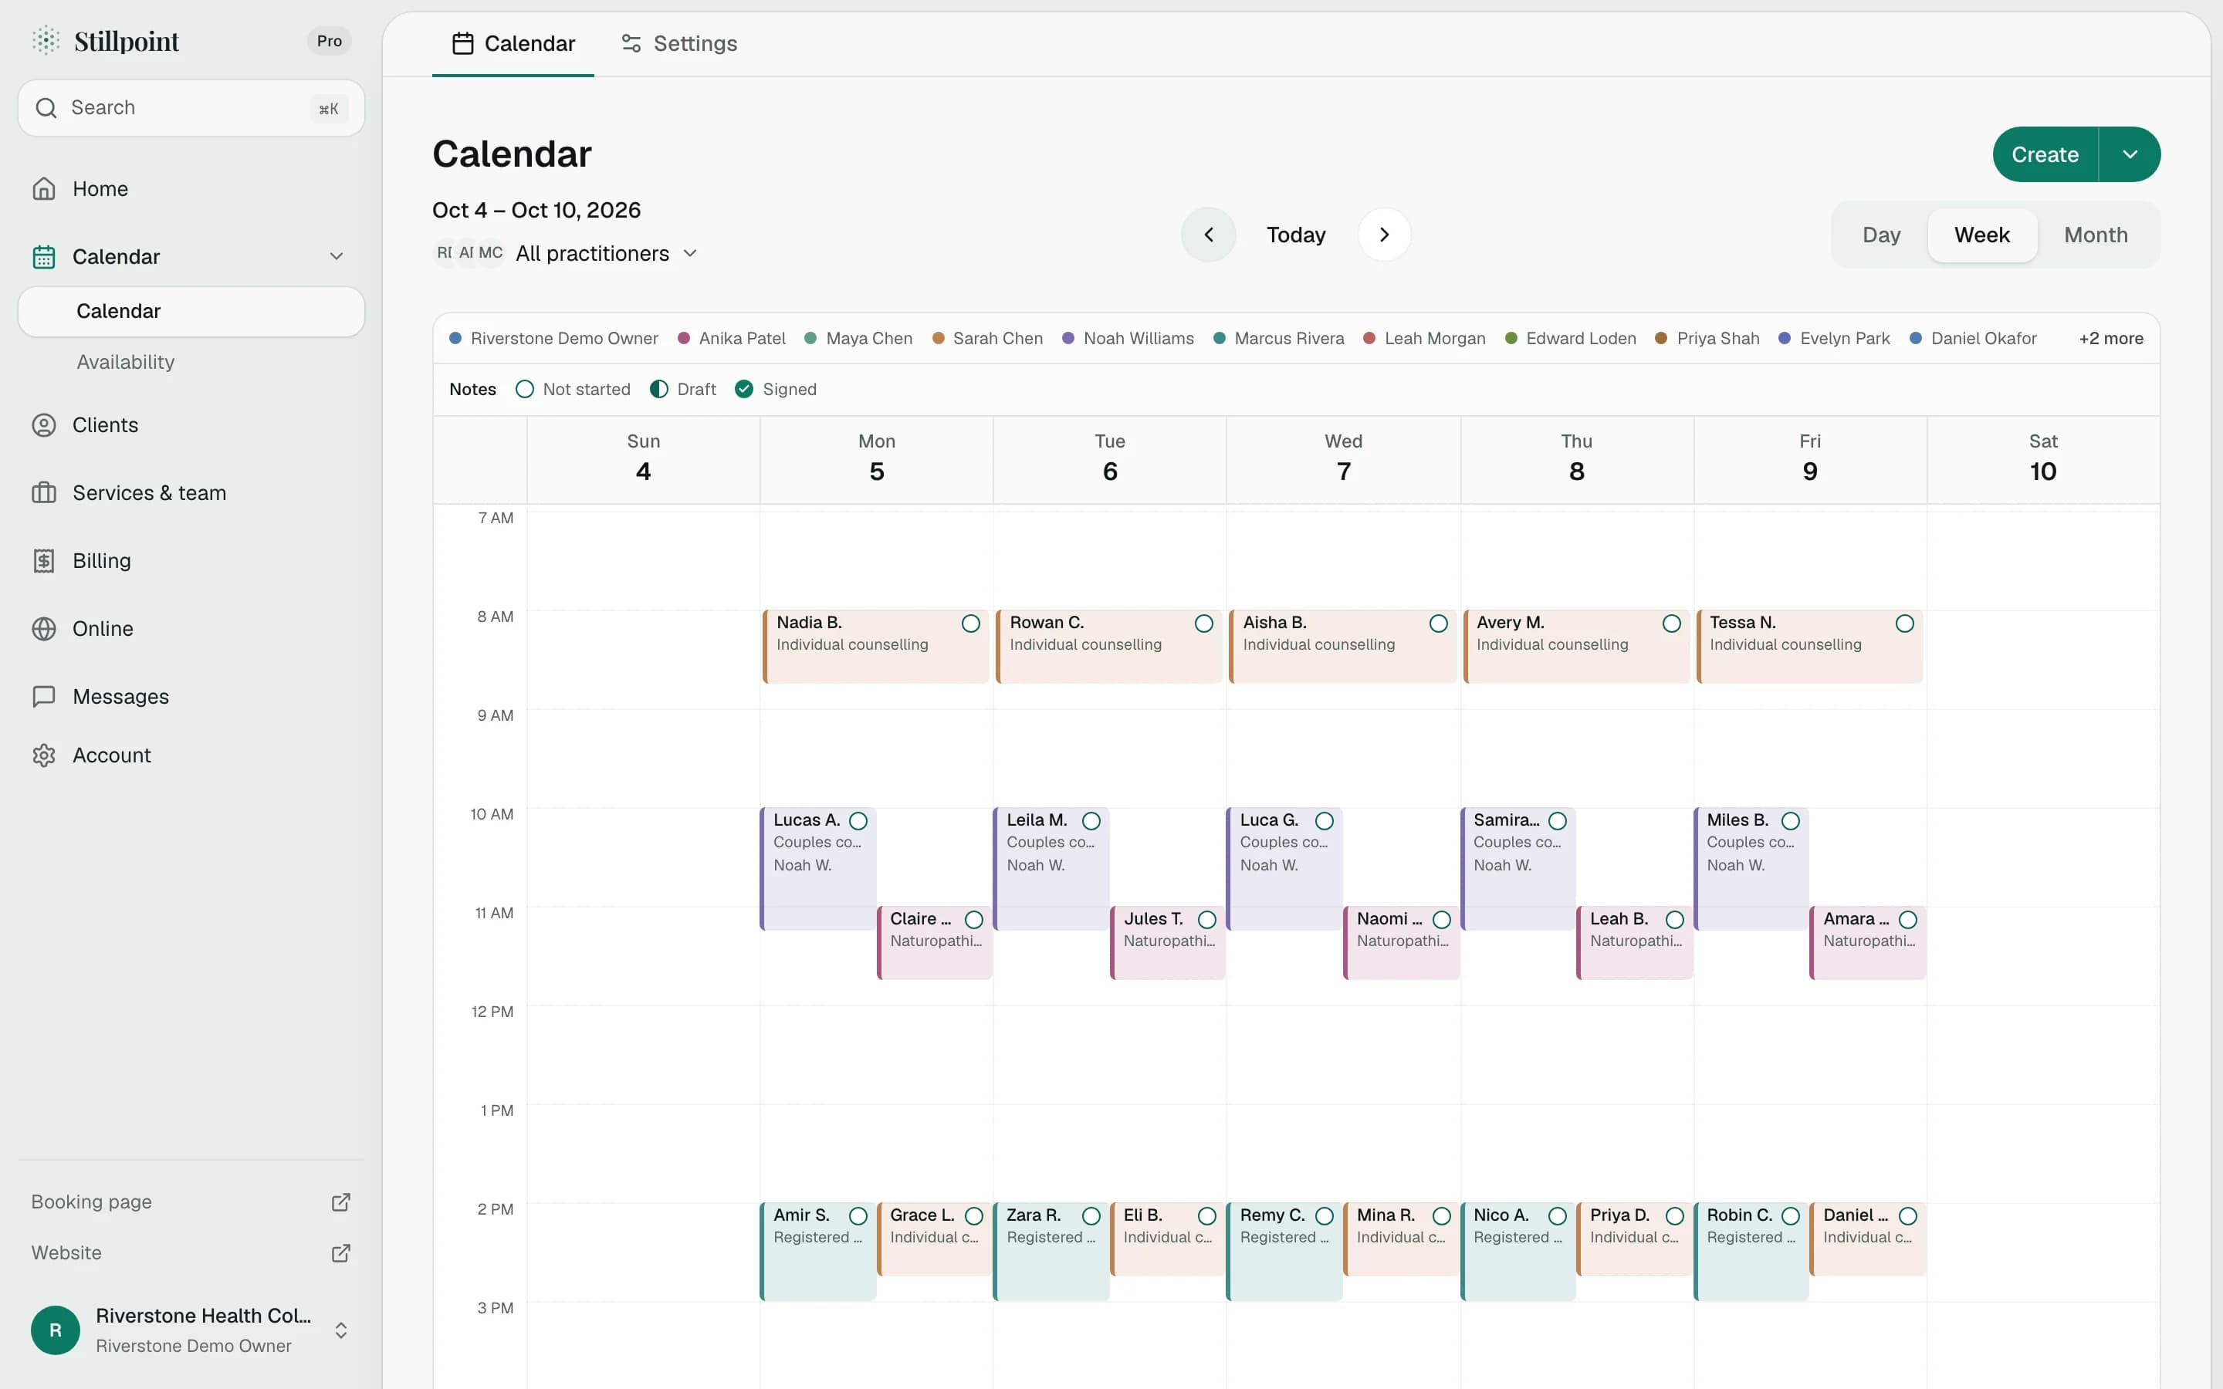Screen dimensions: 2223x1389
Task: Click the Draft half-filled note icon
Action: pos(658,389)
